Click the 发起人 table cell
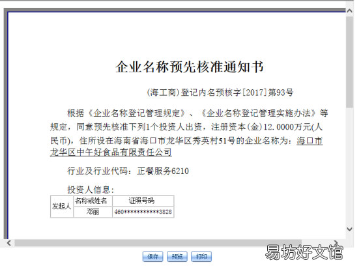This screenshot has height=273, width=361. (61, 207)
